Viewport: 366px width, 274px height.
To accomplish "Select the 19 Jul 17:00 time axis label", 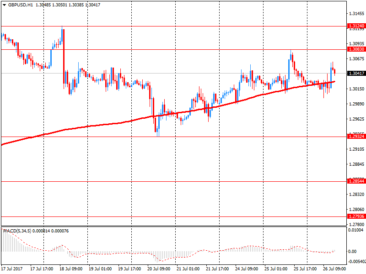I will (x=129, y=269).
